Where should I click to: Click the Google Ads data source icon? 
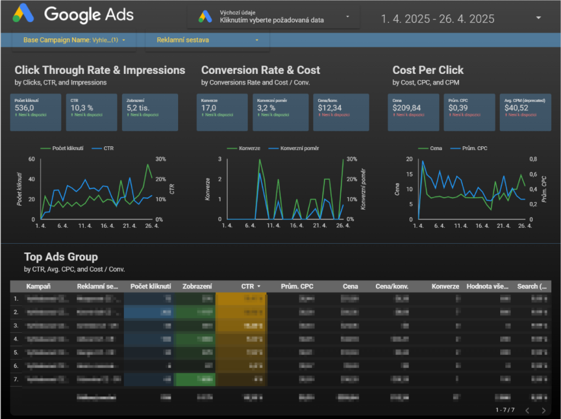point(205,16)
